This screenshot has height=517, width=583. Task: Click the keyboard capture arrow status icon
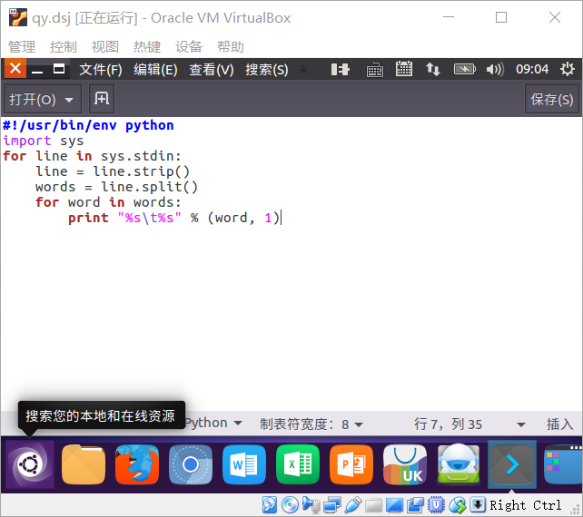tap(478, 505)
